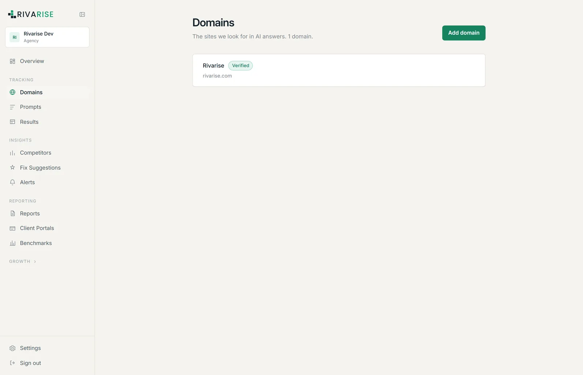Click the Rivarise logo mark
This screenshot has width=583, height=375.
click(x=12, y=14)
